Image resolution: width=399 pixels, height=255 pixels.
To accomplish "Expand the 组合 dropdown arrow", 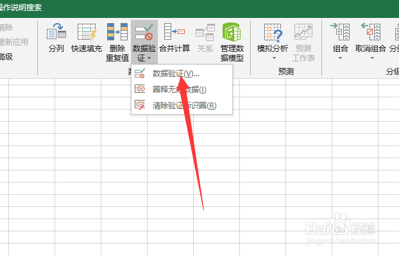I will [340, 58].
